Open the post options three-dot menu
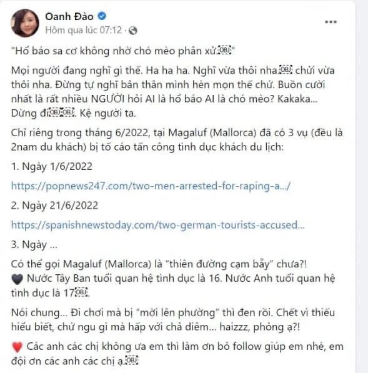Viewport: 368px width, 373px height. pos(331,22)
